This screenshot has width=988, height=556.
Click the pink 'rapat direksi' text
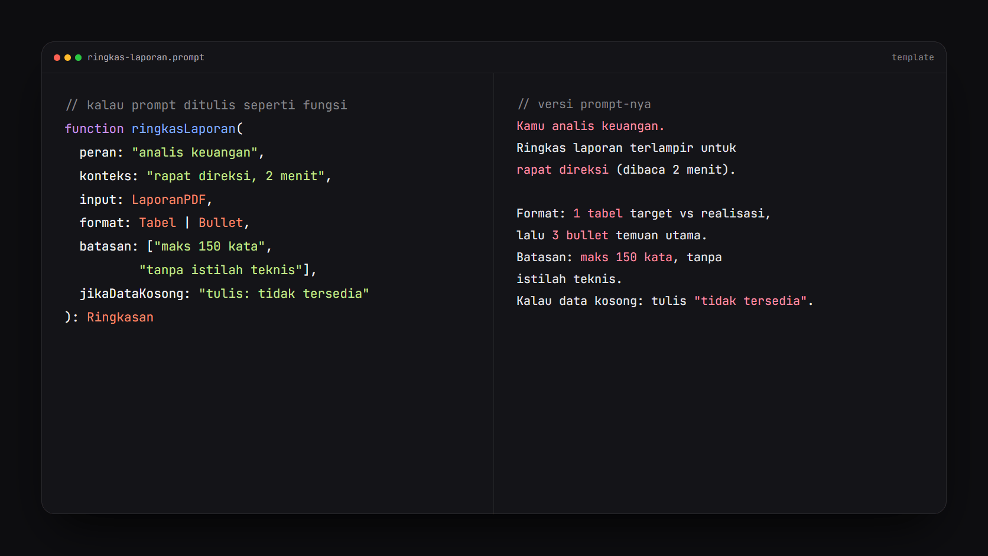click(563, 170)
